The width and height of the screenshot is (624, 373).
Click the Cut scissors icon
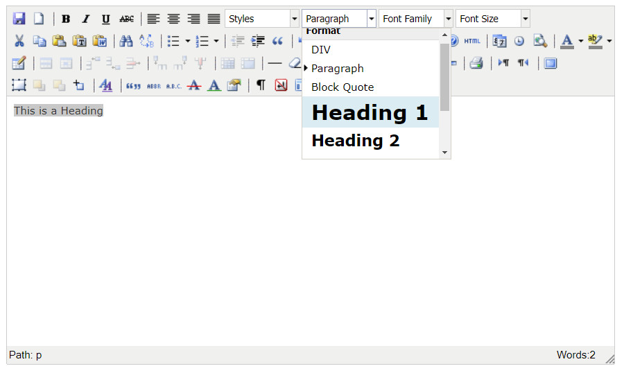click(x=19, y=41)
